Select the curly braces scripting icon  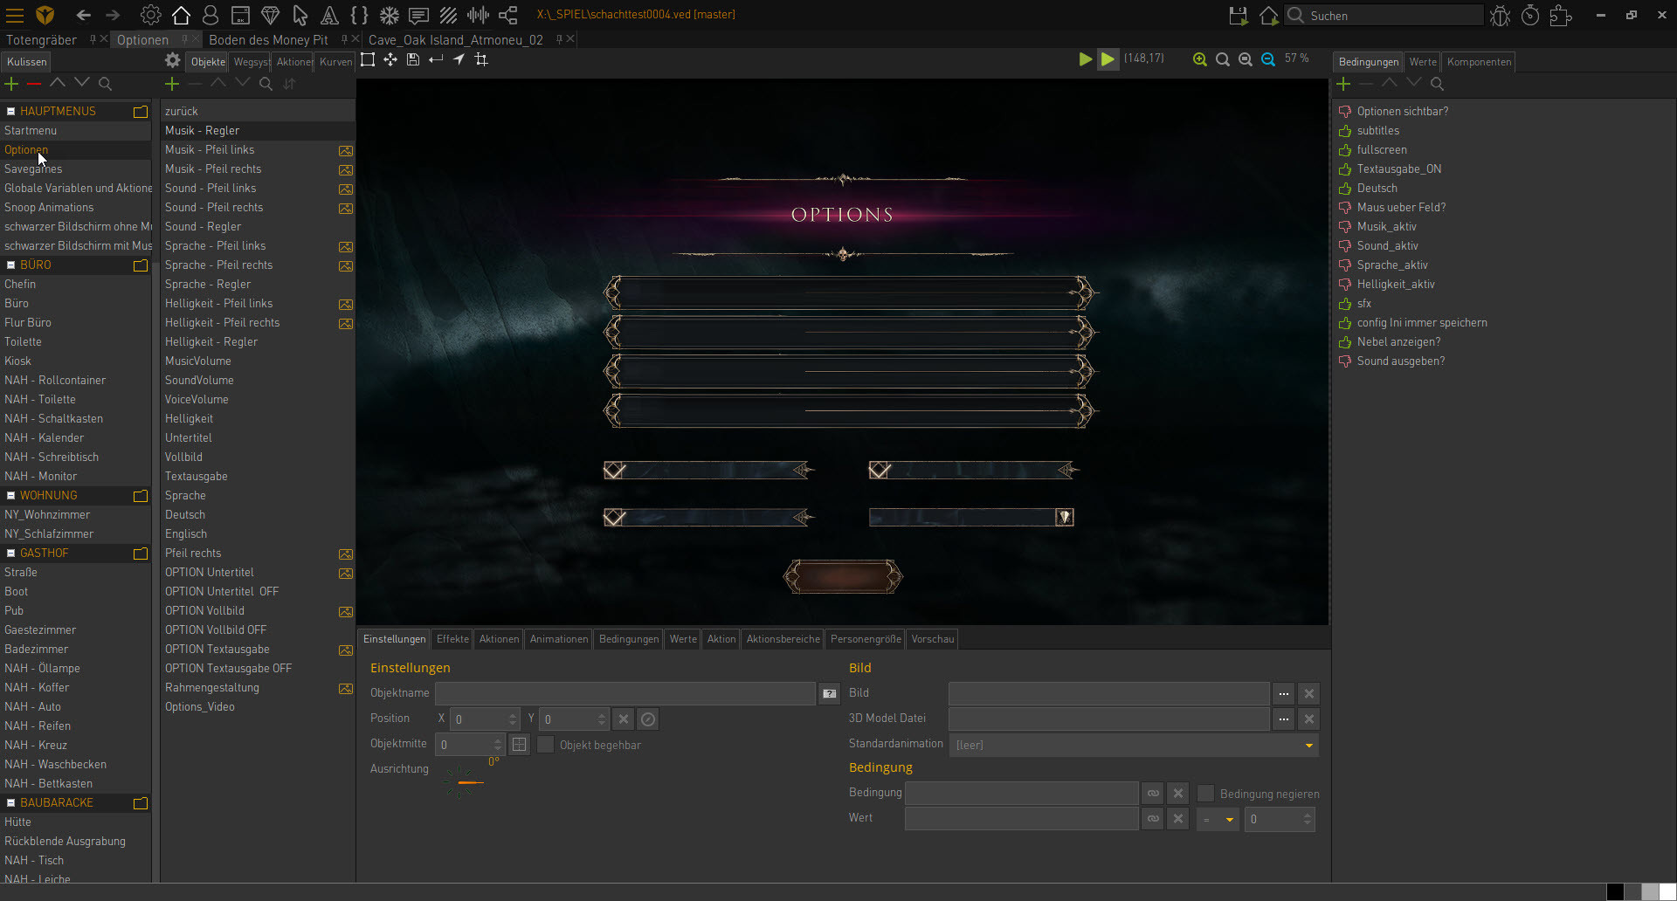coord(359,15)
